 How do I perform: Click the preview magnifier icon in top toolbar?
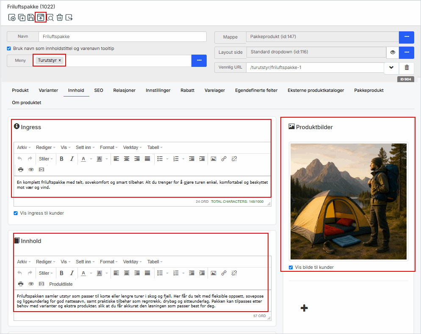click(x=50, y=17)
